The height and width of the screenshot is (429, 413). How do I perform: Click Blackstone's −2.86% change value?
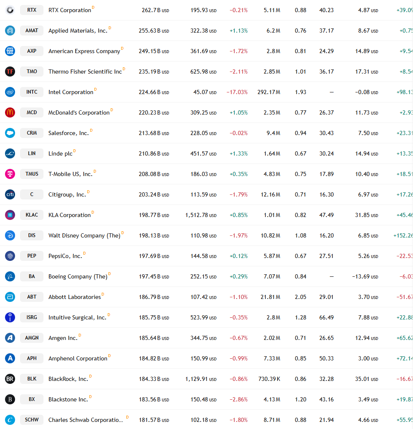(x=239, y=399)
